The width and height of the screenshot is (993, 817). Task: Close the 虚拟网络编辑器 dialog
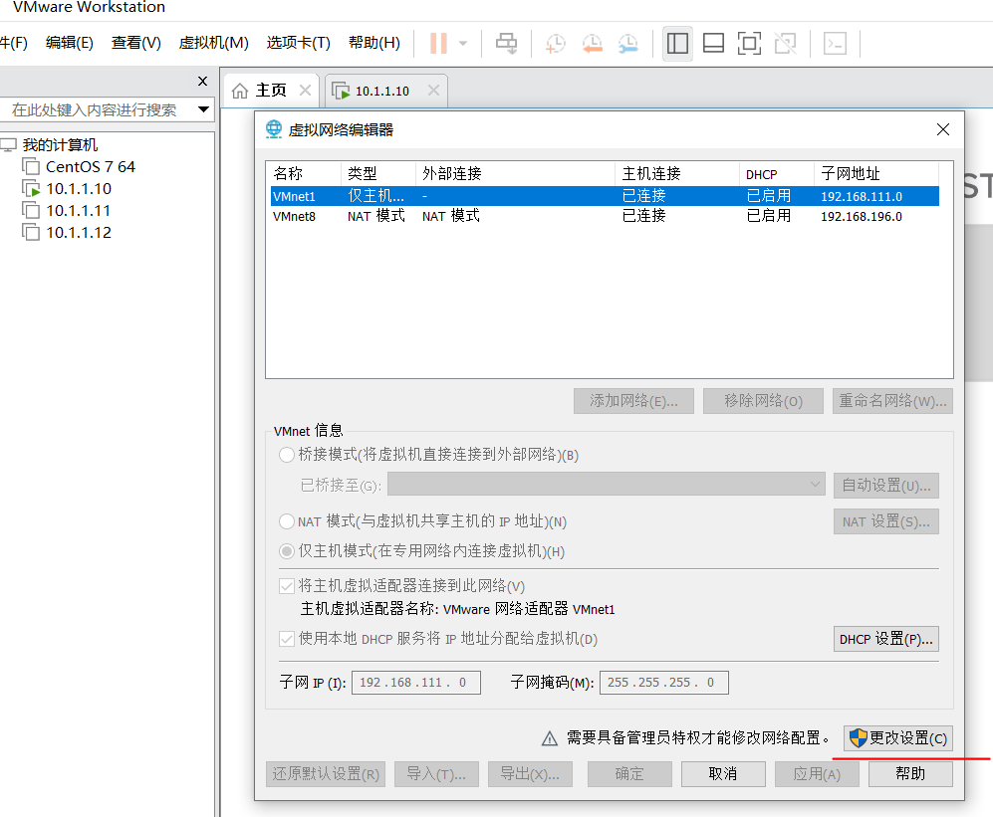pyautogui.click(x=943, y=129)
